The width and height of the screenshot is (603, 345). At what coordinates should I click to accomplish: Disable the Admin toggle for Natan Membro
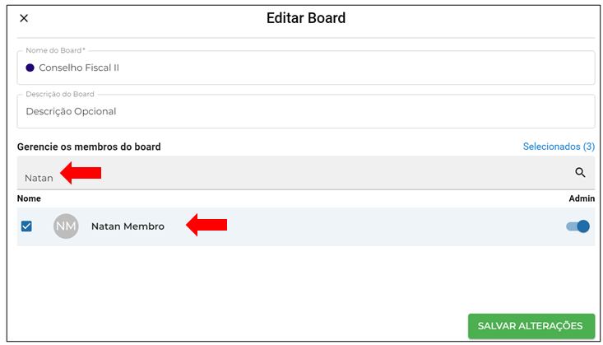click(x=577, y=226)
